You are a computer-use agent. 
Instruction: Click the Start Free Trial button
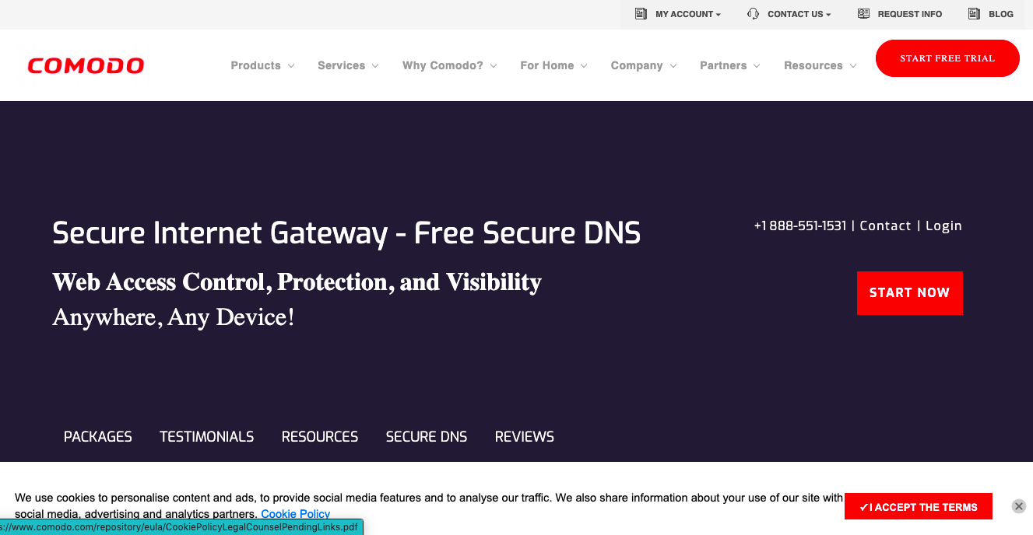[x=947, y=58]
